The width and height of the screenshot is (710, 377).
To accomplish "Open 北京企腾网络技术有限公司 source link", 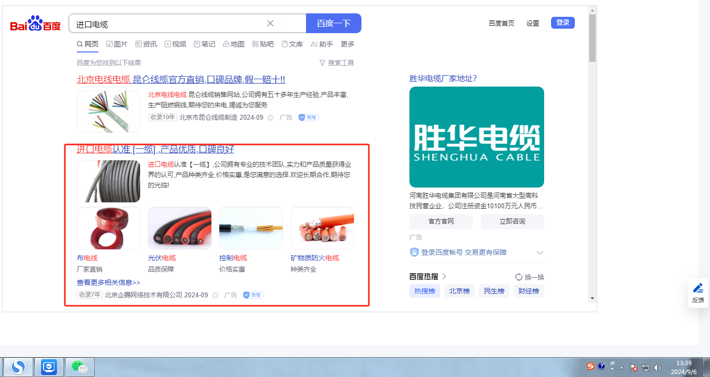I will [144, 295].
